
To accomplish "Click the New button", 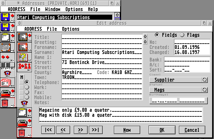I will pos(127,130).
